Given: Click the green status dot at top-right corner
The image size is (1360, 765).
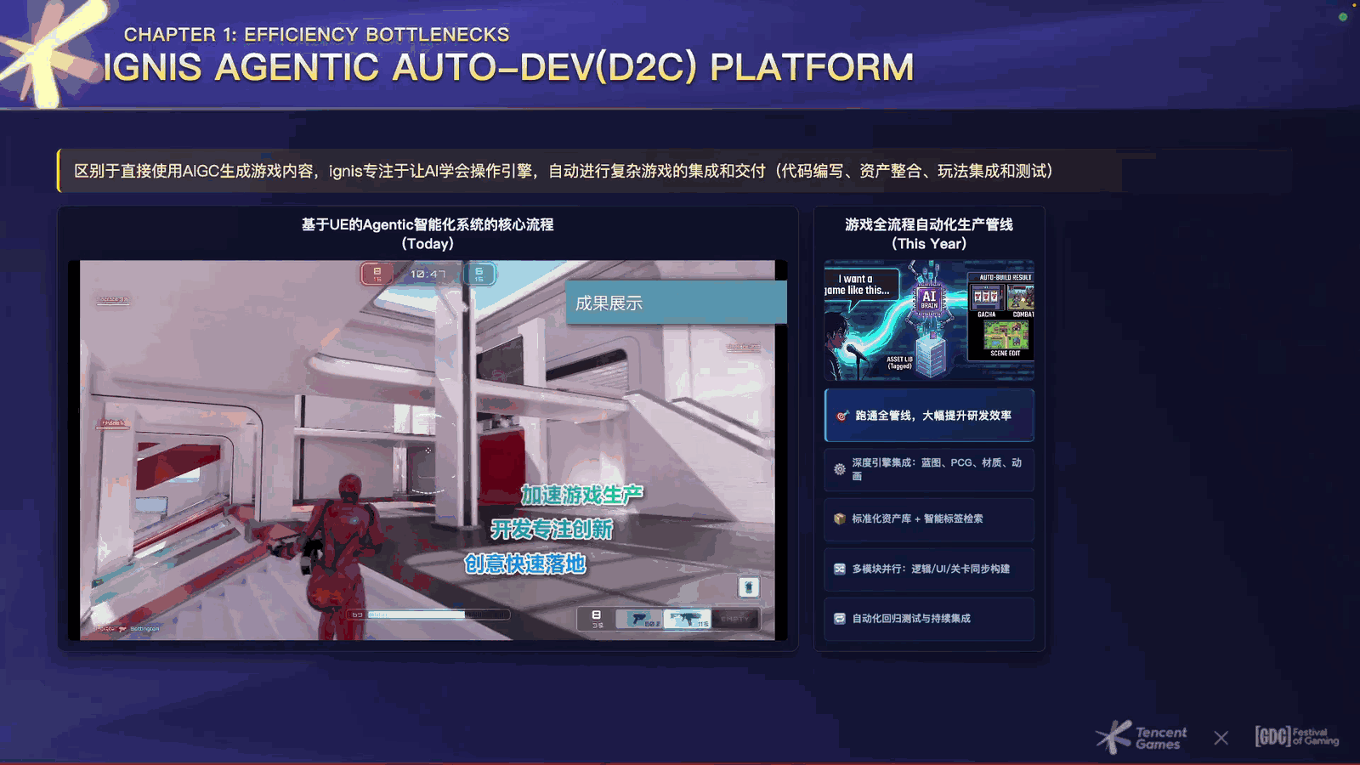Looking at the screenshot, I should [x=1343, y=17].
